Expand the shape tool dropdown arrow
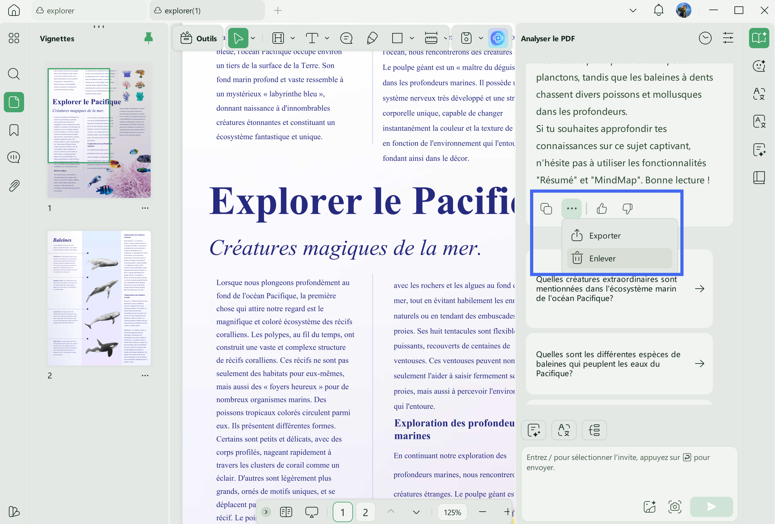Screen dimensions: 775x524 coord(412,38)
